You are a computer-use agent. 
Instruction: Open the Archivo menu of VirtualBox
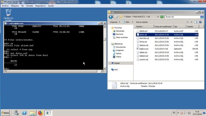point(5,6)
